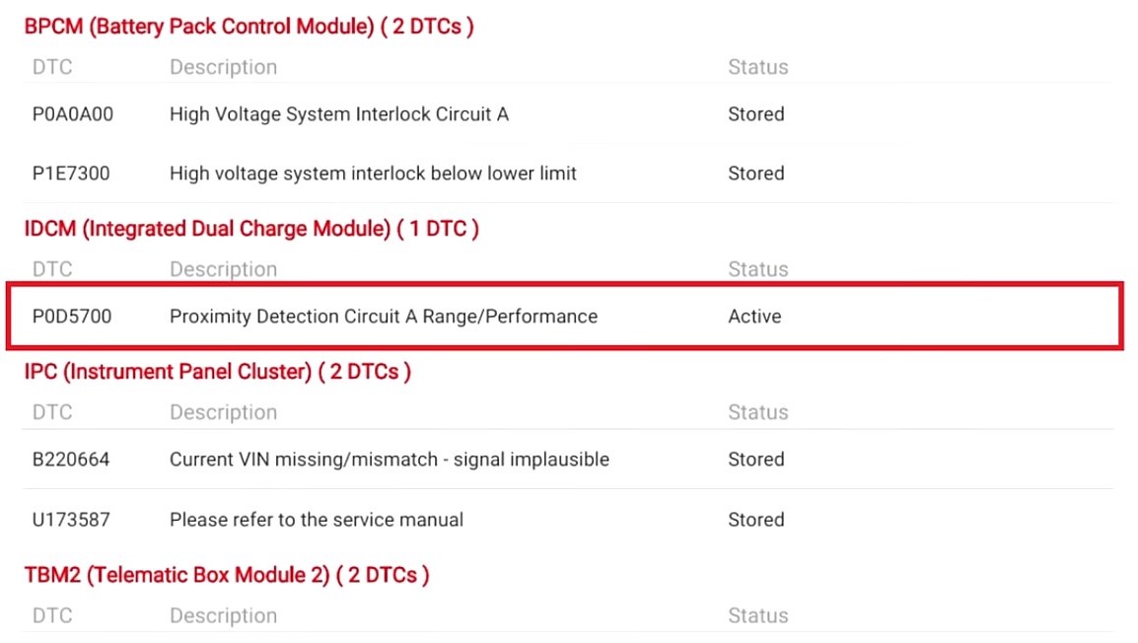The image size is (1138, 643).
Task: Click the DTC column header under TBM2
Action: (x=52, y=615)
